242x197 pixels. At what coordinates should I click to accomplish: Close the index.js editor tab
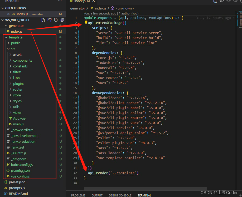pyautogui.click(x=94, y=1)
